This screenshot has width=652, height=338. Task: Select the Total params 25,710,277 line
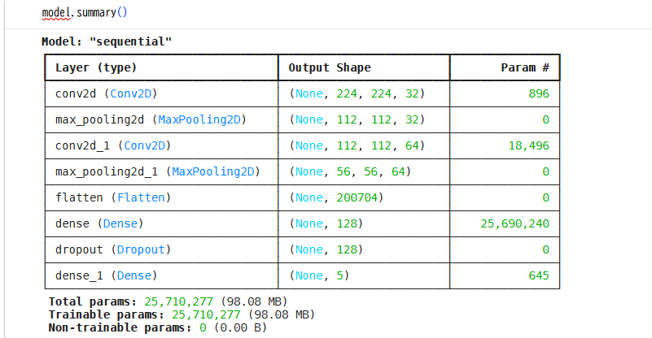tap(168, 301)
